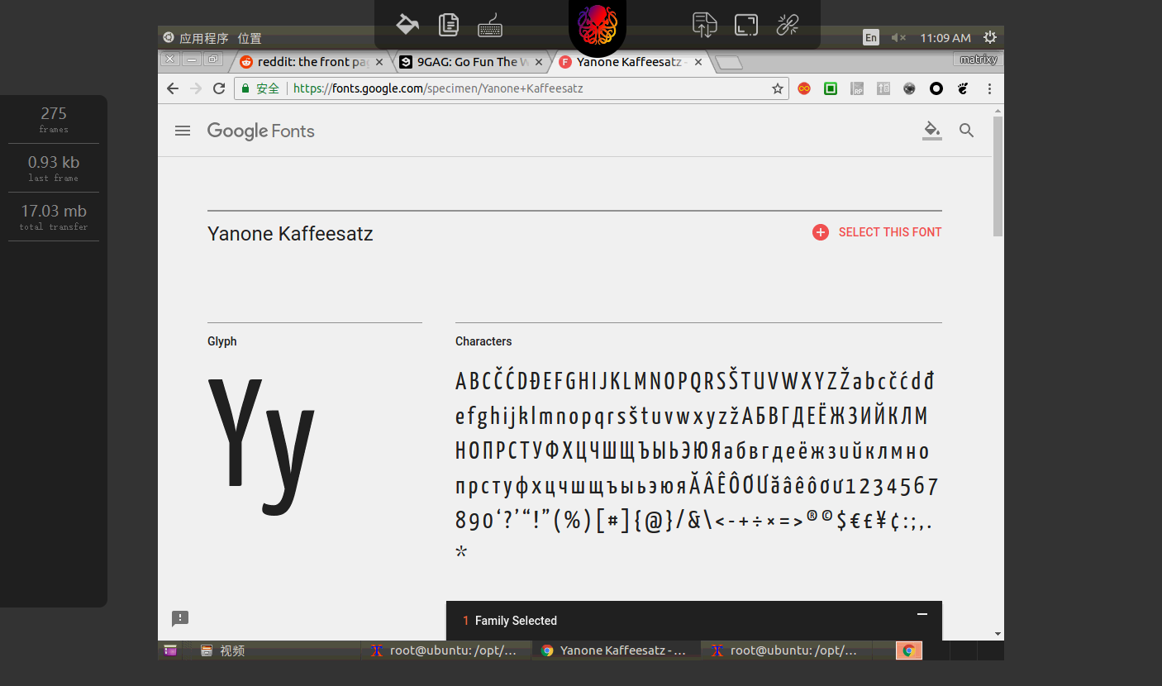Click the paint bucket icon in Google Fonts header

[931, 131]
